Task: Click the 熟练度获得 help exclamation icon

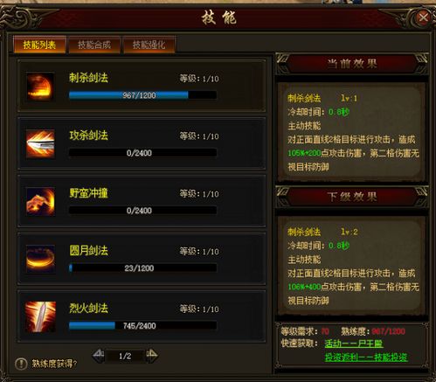Action: click(x=21, y=364)
